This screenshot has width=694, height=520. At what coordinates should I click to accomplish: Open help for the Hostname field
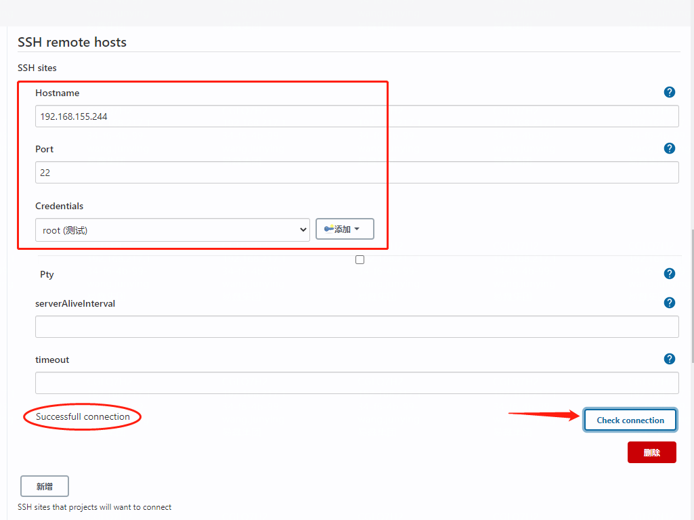click(669, 92)
